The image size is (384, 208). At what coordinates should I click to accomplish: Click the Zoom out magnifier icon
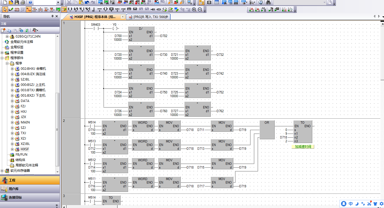(200, 10)
